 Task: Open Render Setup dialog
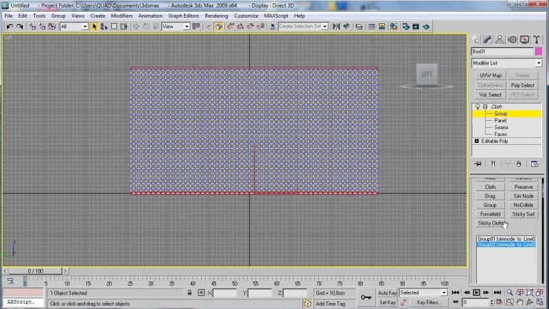pos(406,27)
